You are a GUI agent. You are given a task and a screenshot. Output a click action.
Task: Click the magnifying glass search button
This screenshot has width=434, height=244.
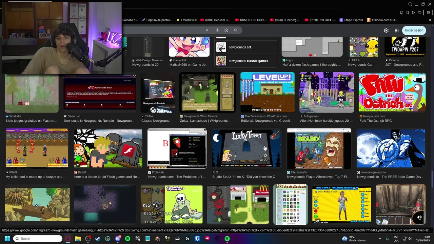(x=236, y=30)
